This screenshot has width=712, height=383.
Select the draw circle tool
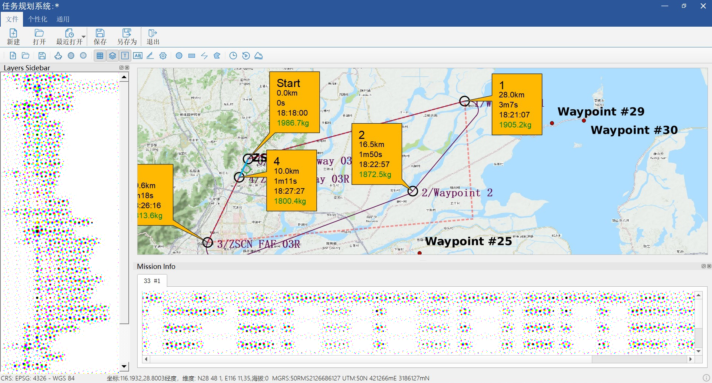click(x=179, y=56)
